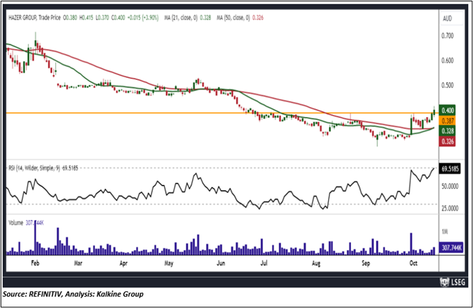
Task: Click the 0.500 price axis label
Action: 447,85
